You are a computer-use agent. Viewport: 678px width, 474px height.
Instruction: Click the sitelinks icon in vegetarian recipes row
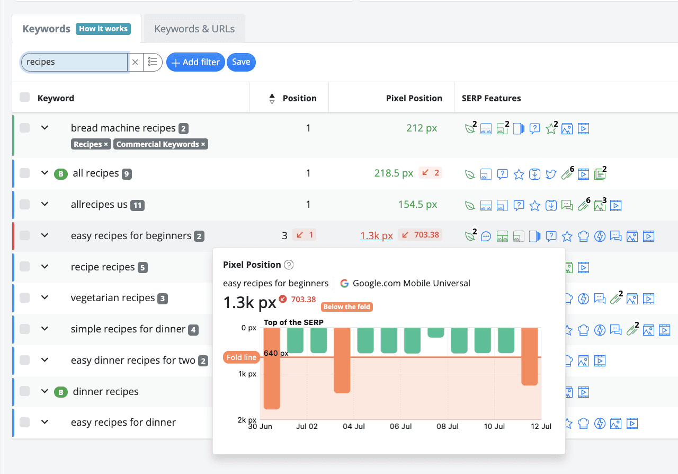pyautogui.click(x=615, y=299)
